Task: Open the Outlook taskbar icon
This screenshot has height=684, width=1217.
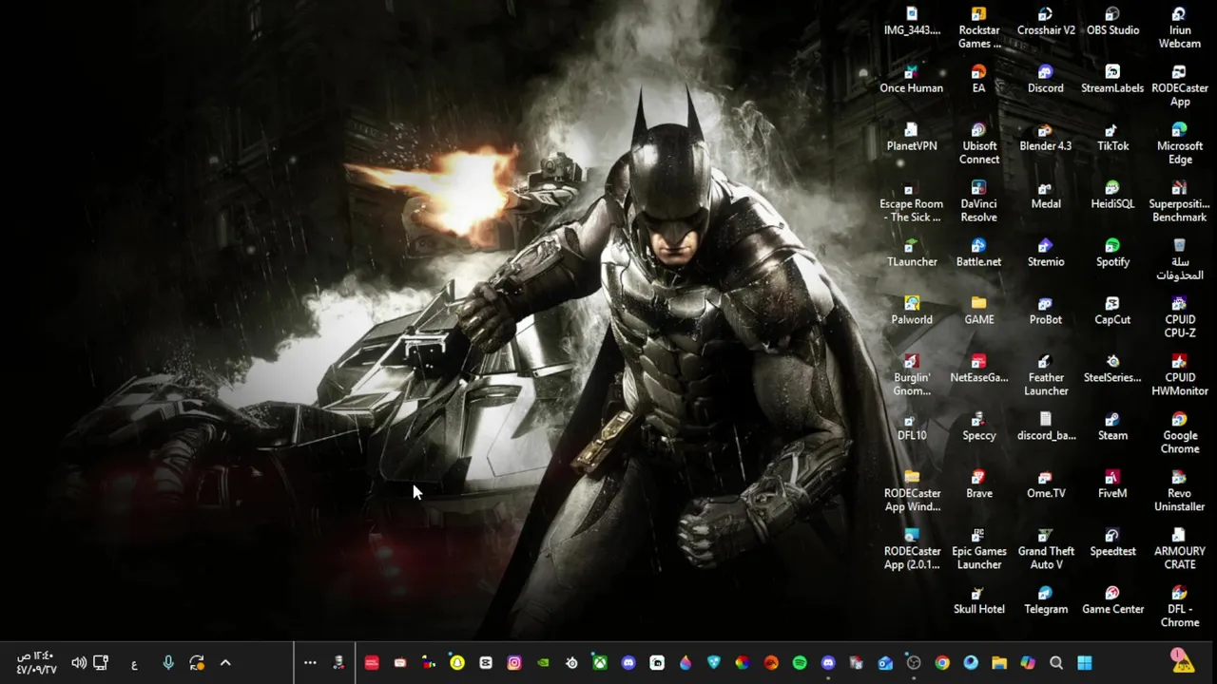Action: (x=885, y=663)
